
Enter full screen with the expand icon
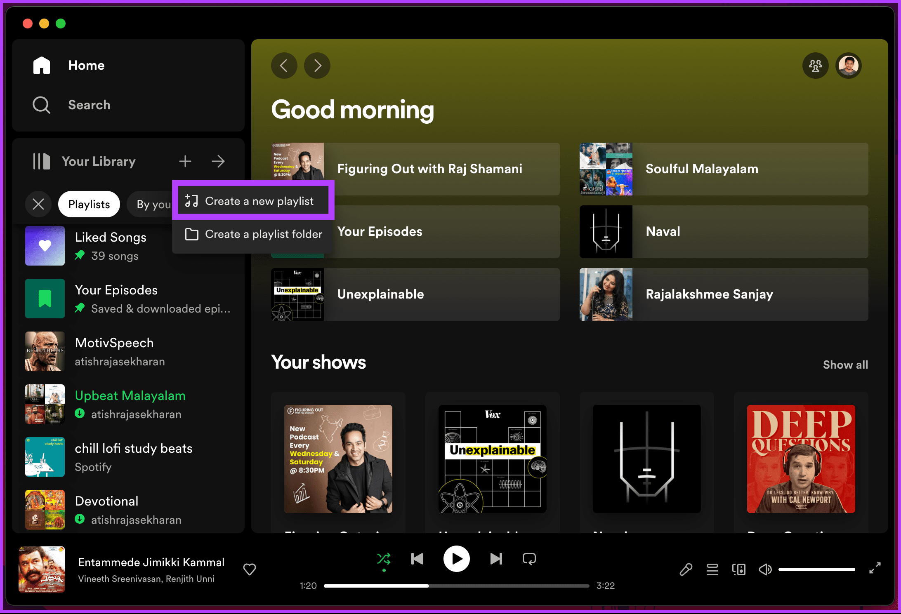[875, 568]
